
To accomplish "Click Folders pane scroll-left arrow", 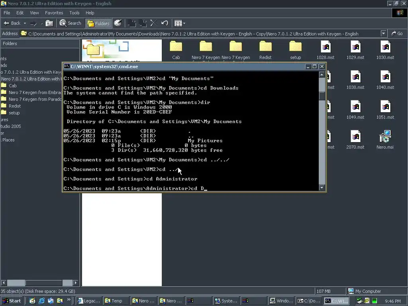I will tap(4, 282).
